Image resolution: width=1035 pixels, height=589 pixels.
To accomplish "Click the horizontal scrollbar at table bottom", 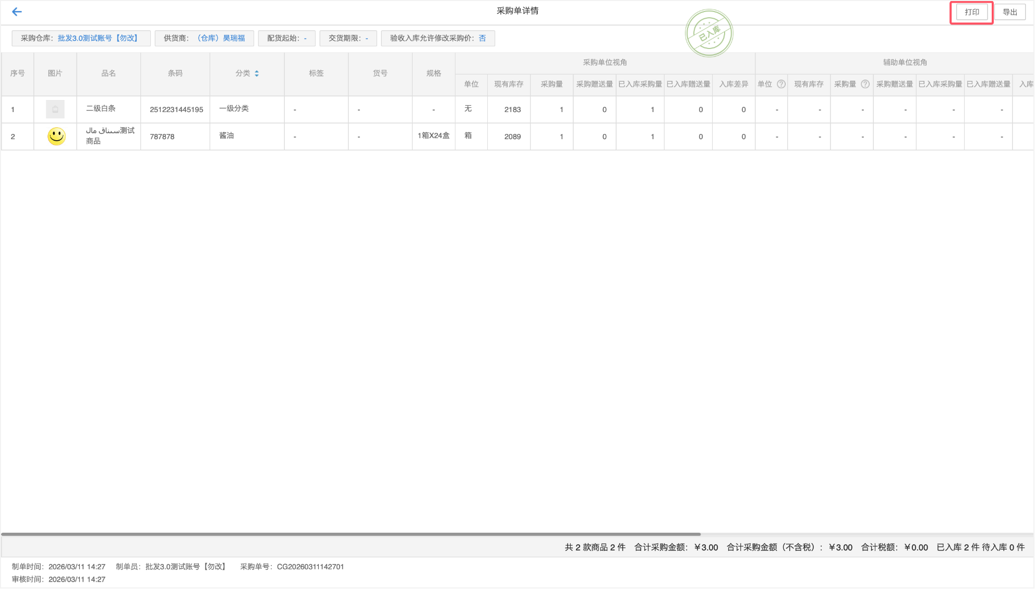I will point(351,534).
